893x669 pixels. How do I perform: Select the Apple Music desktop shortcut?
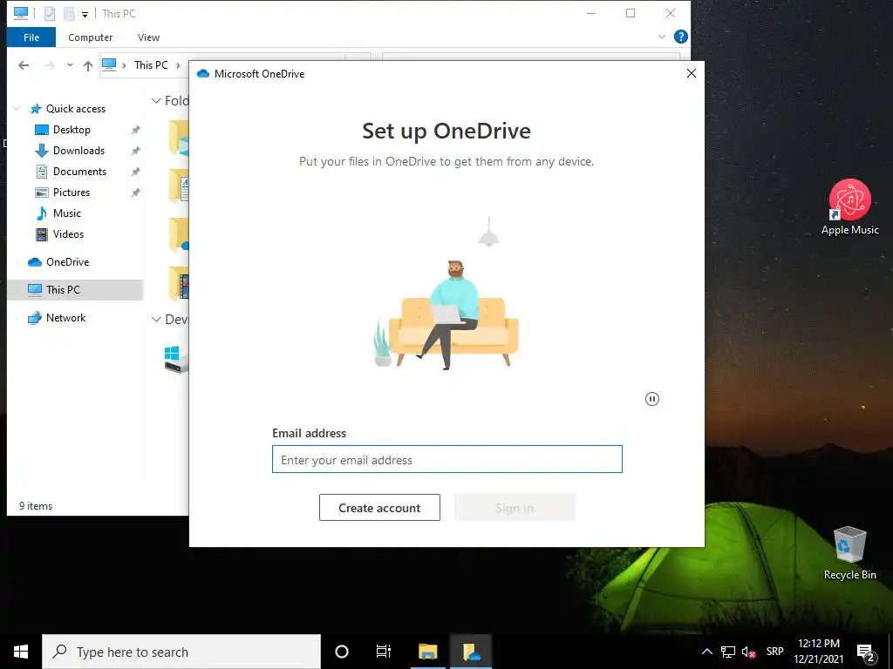(849, 207)
